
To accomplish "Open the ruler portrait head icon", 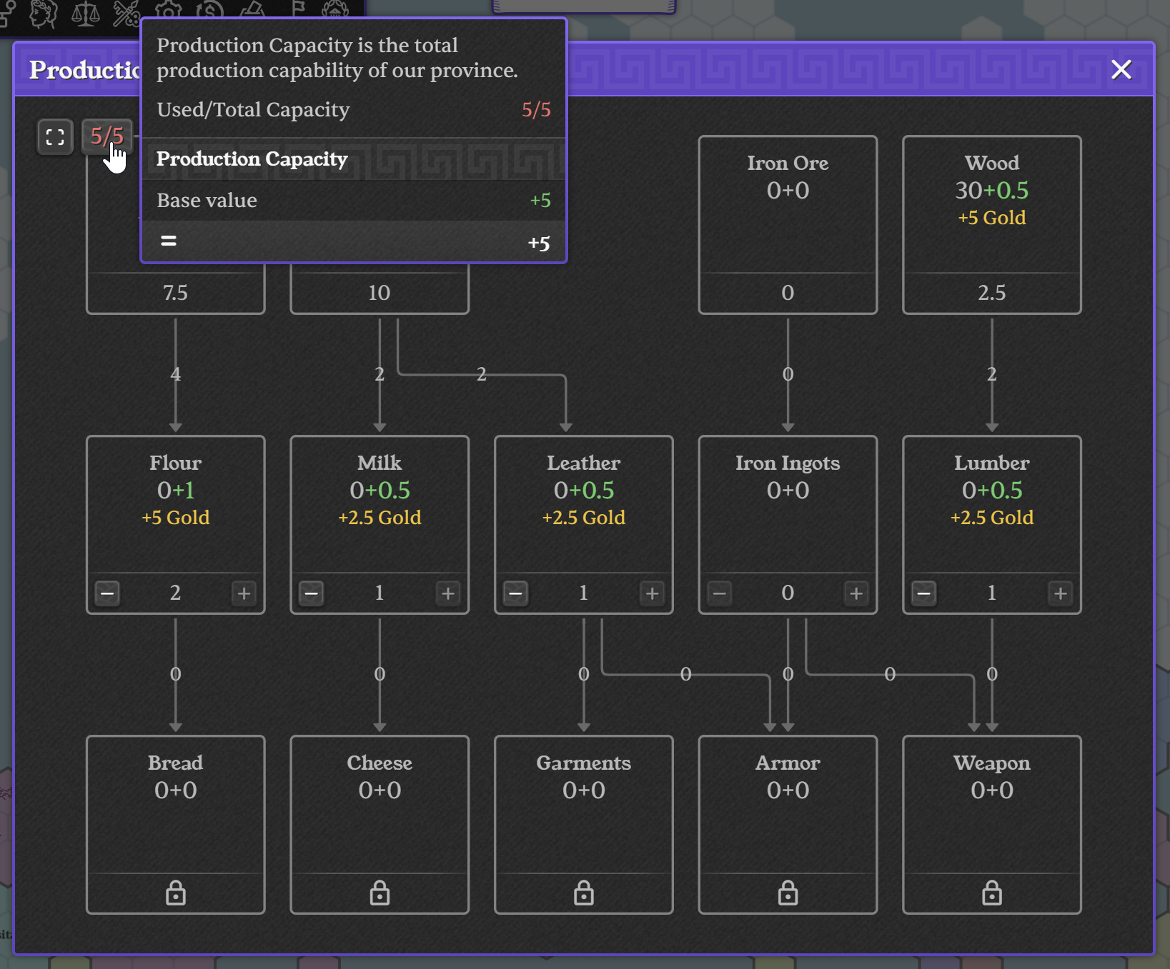I will (x=43, y=13).
